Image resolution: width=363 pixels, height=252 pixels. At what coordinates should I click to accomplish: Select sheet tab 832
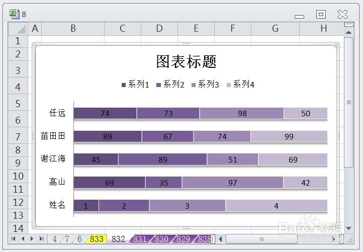coord(118,239)
